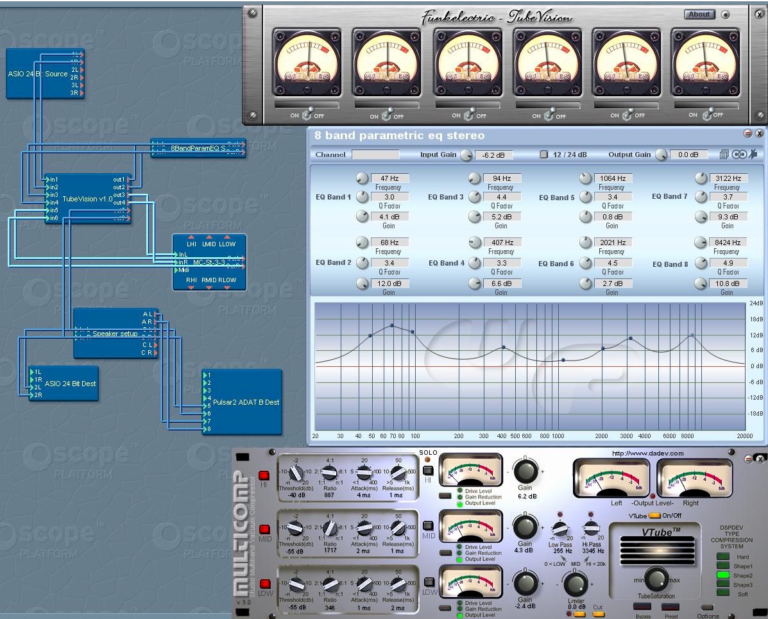Viewport: 768px width, 619px height.
Task: Select the Pulsar2 ADAT B Dest module
Action: point(242,402)
